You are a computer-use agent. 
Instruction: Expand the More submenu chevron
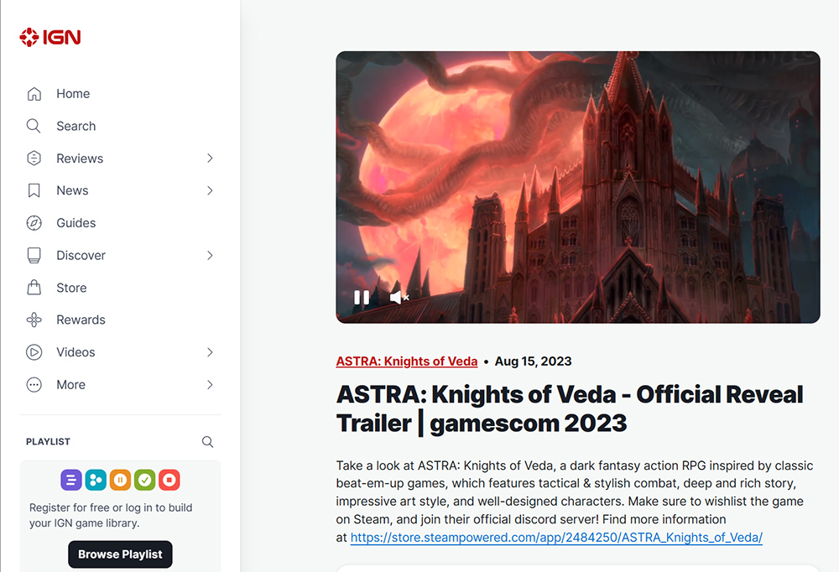(210, 385)
